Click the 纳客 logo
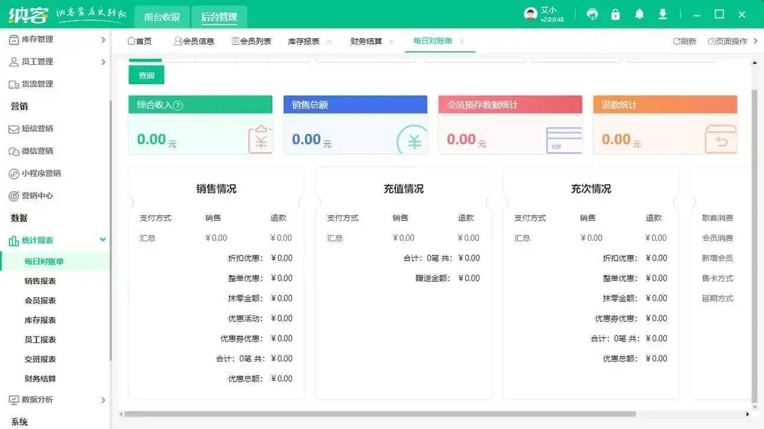 [x=28, y=15]
